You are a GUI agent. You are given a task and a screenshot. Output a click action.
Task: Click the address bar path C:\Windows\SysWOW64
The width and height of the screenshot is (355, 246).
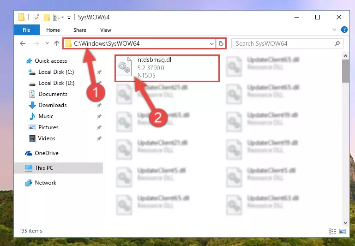click(107, 43)
